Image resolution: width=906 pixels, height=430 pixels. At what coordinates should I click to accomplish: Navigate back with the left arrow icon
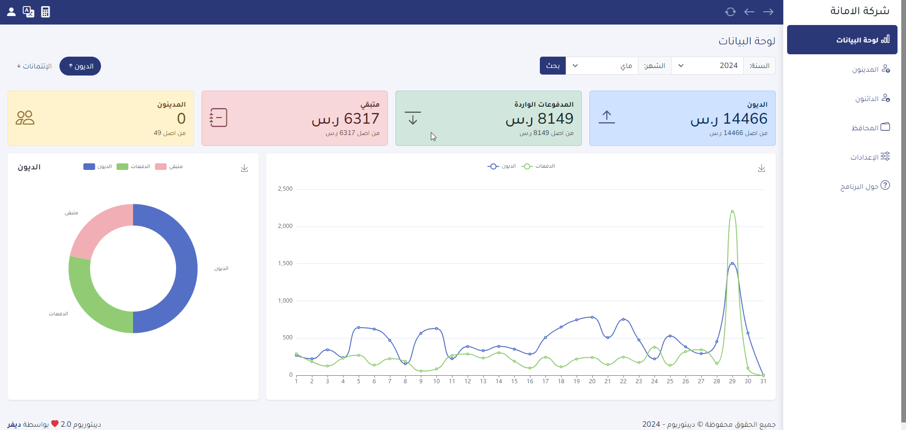coord(749,12)
